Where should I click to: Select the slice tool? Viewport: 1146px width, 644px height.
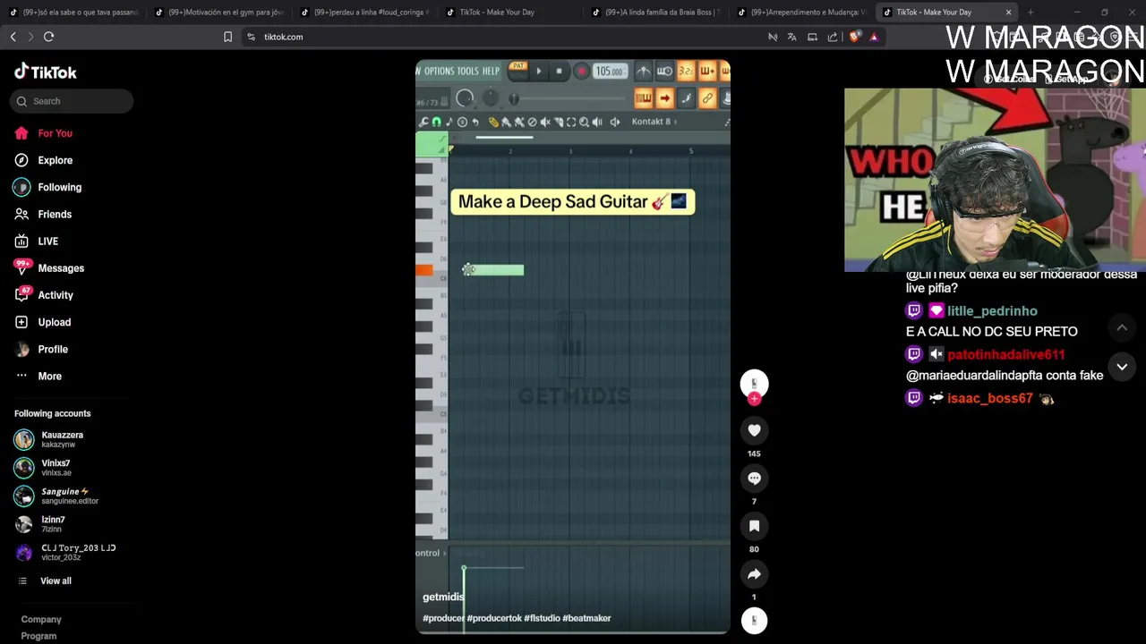coord(559,123)
